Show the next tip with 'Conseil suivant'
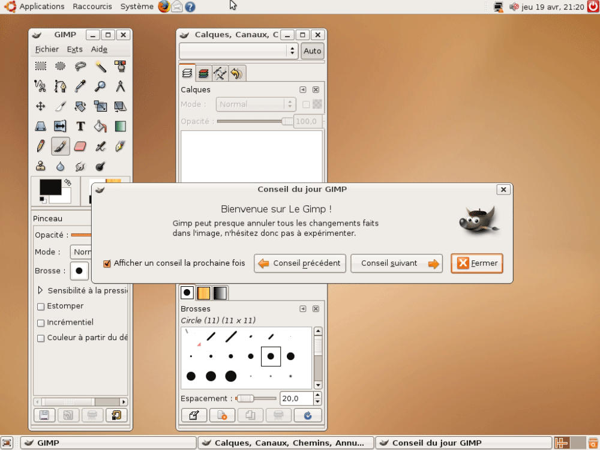600x450 pixels. click(397, 263)
